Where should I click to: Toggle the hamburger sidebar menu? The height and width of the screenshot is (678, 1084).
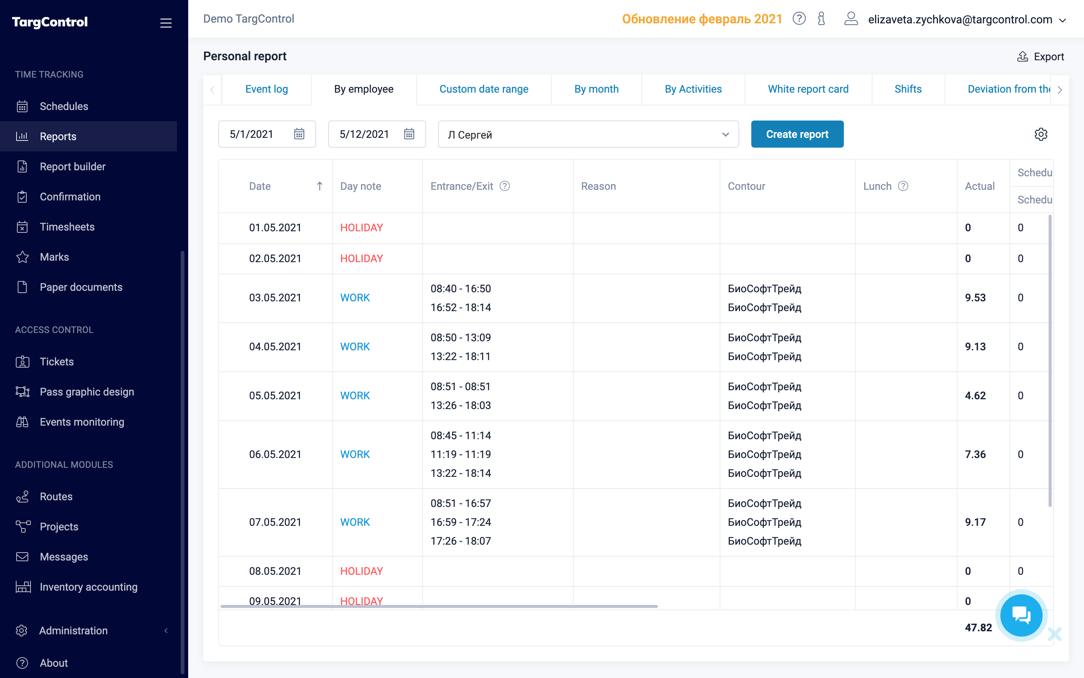point(166,23)
